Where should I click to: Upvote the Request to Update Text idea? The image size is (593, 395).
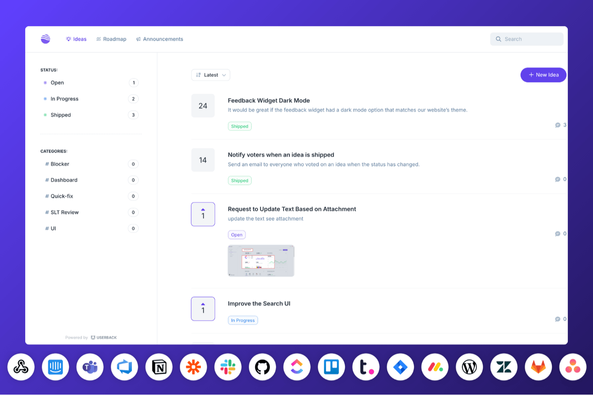203,214
